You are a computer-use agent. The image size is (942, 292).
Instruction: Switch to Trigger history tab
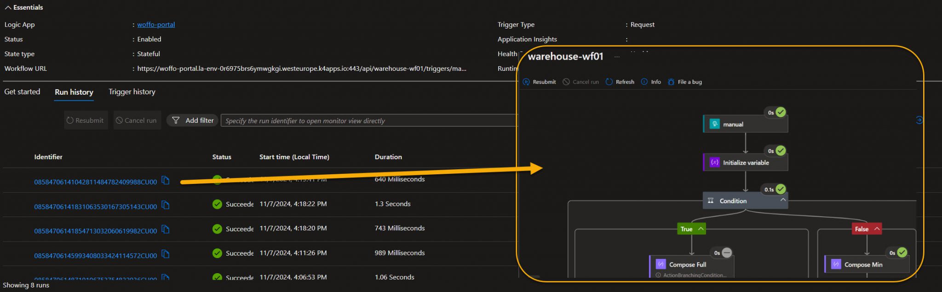[132, 92]
